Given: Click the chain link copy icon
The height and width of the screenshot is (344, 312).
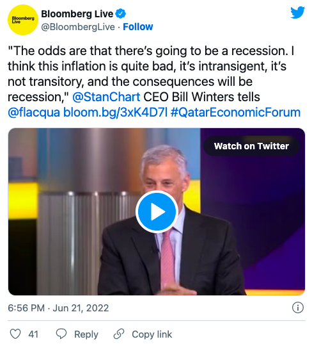Looking at the screenshot, I should 119,334.
